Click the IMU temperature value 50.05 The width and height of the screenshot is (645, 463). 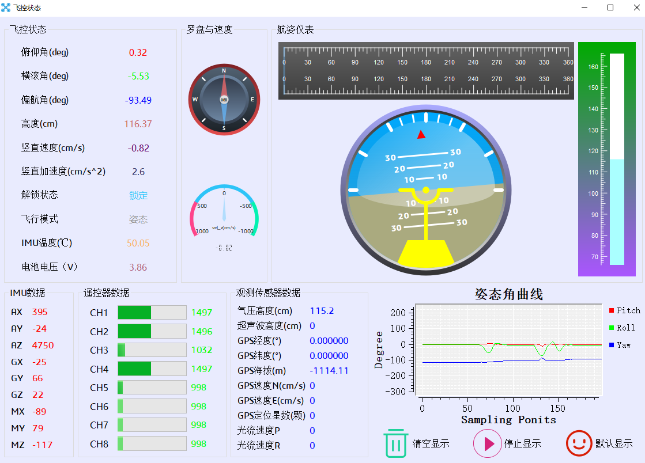[x=138, y=243]
